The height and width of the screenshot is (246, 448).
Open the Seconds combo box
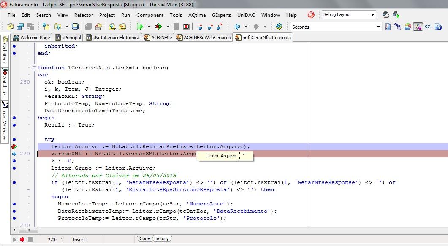[x=336, y=27]
